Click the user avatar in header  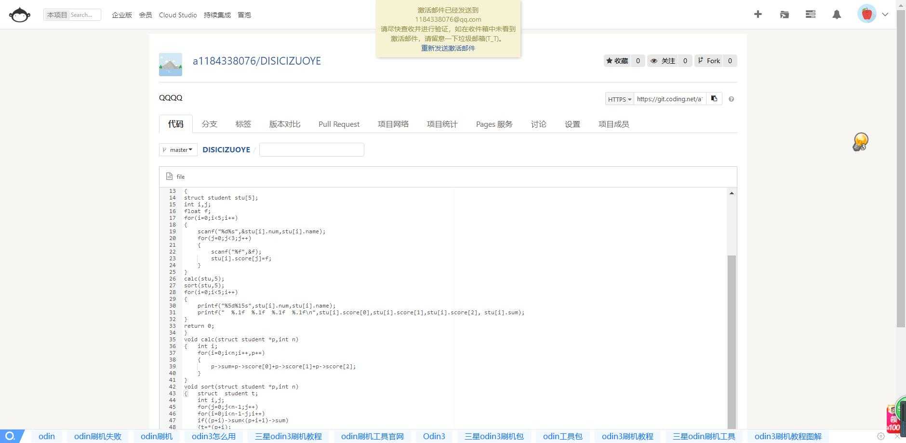coord(866,14)
